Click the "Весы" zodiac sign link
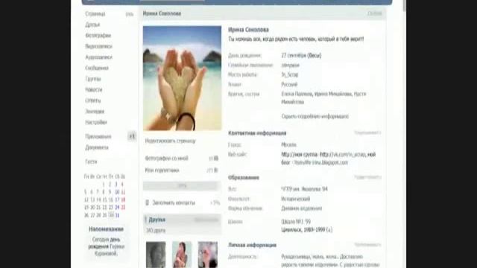 pos(315,56)
